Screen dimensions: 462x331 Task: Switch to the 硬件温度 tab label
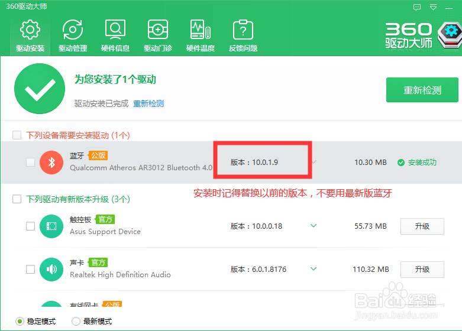tap(201, 48)
